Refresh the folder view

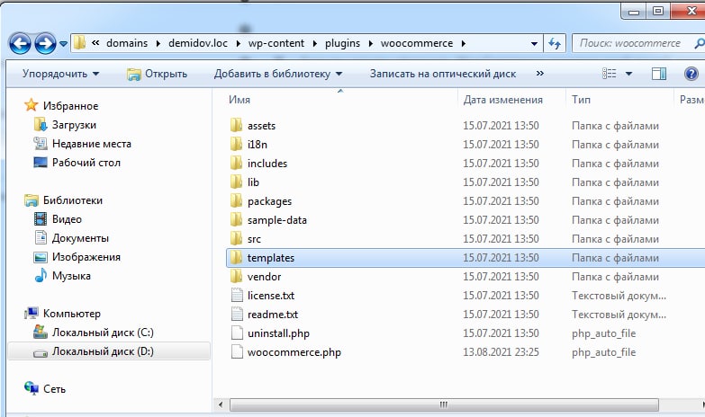(555, 43)
